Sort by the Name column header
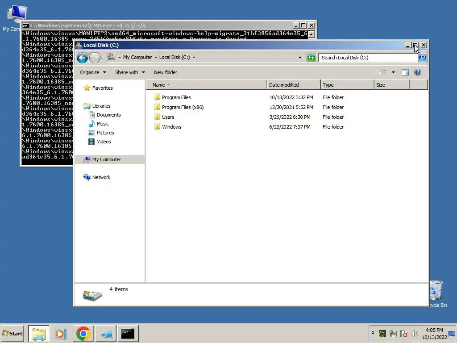This screenshot has width=457, height=343. (207, 85)
